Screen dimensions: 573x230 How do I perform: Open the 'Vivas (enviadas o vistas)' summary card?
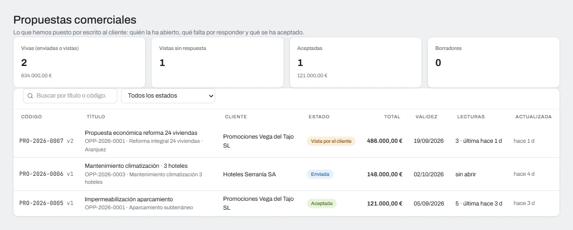[80, 63]
